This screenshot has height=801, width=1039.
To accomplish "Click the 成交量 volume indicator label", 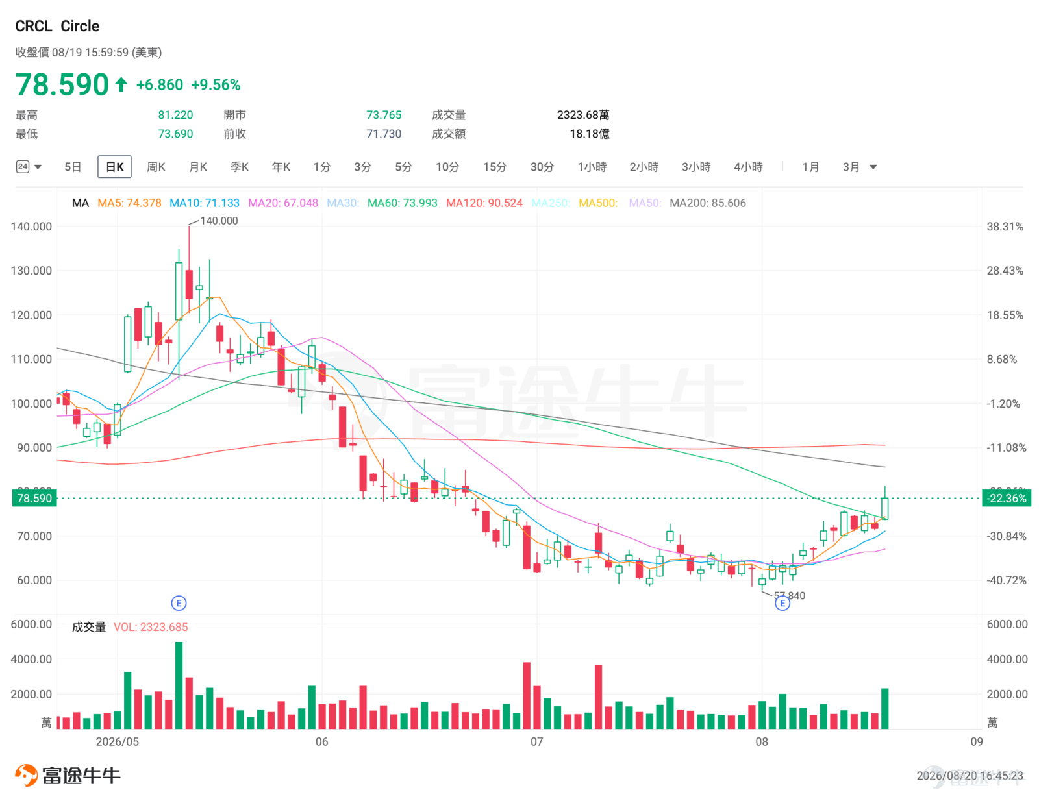I will (x=88, y=627).
